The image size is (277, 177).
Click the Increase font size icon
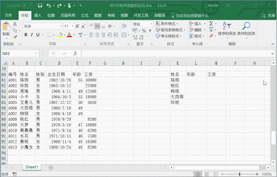pos(78,26)
